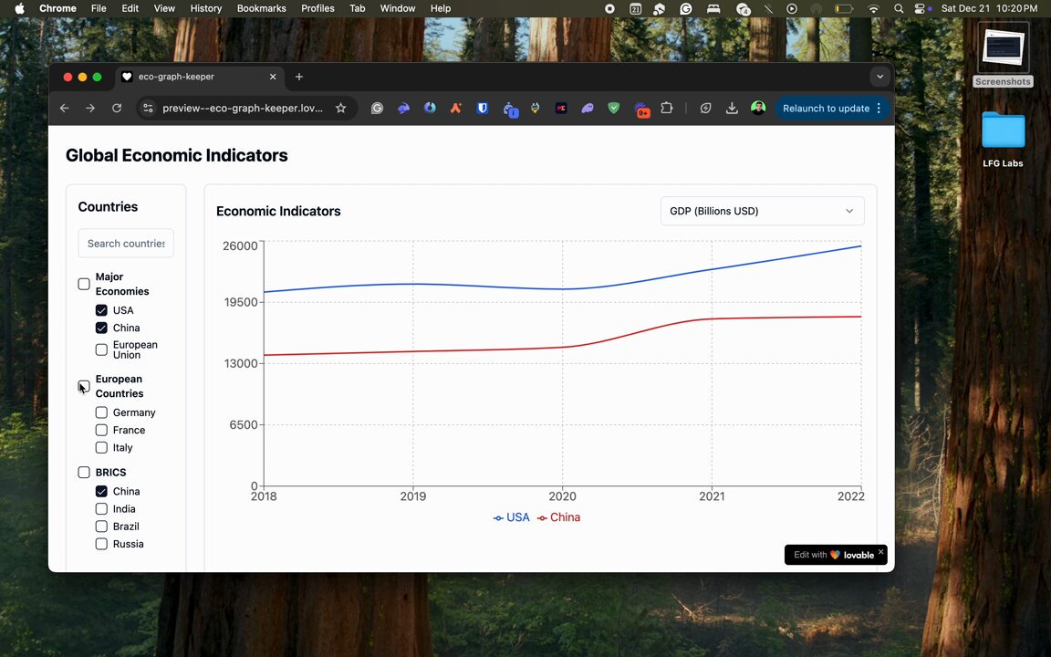Click the leaf performance icon in toolbar

(706, 108)
